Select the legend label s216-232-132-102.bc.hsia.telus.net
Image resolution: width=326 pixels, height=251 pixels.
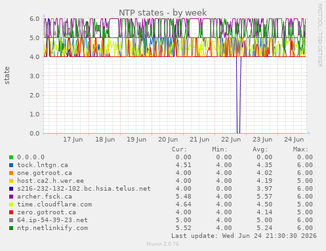84,189
